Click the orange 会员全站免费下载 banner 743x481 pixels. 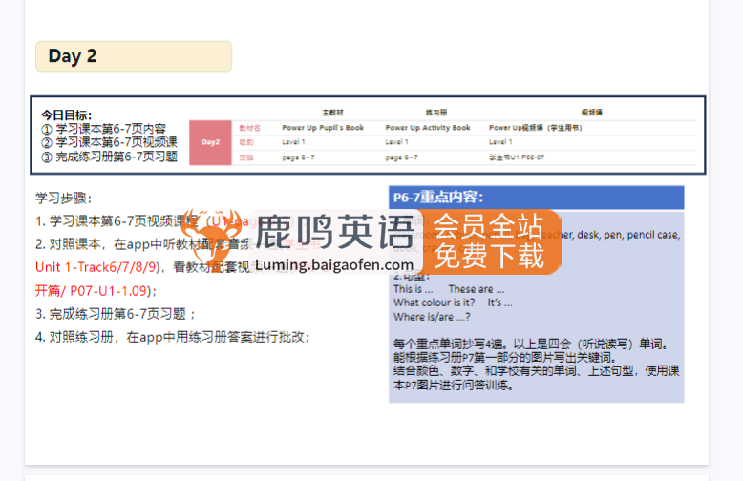click(489, 240)
